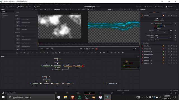Open the Media Pool panel
The height and width of the screenshot is (100, 179).
tap(11, 7)
